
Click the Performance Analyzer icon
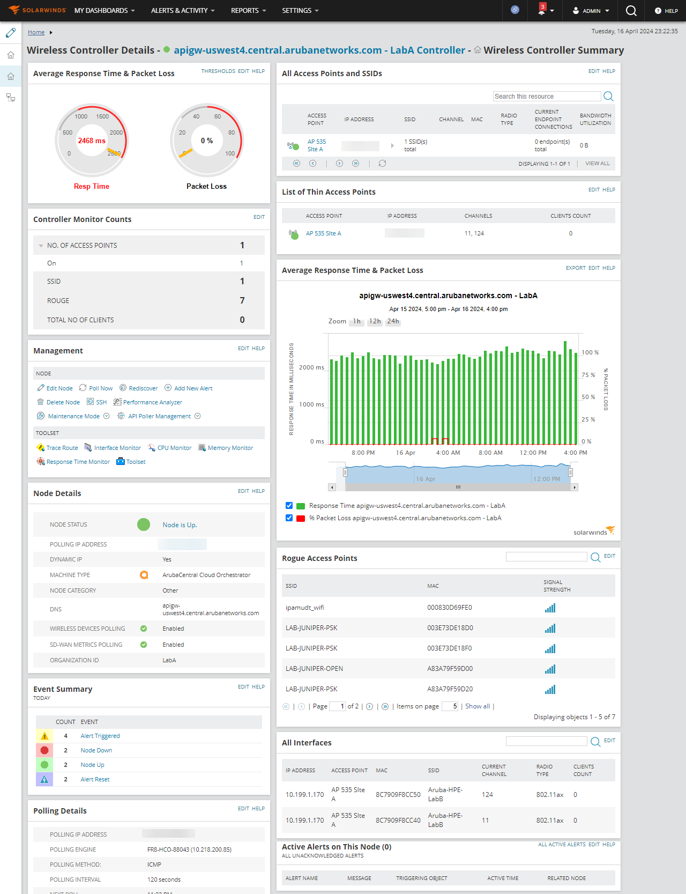click(117, 402)
